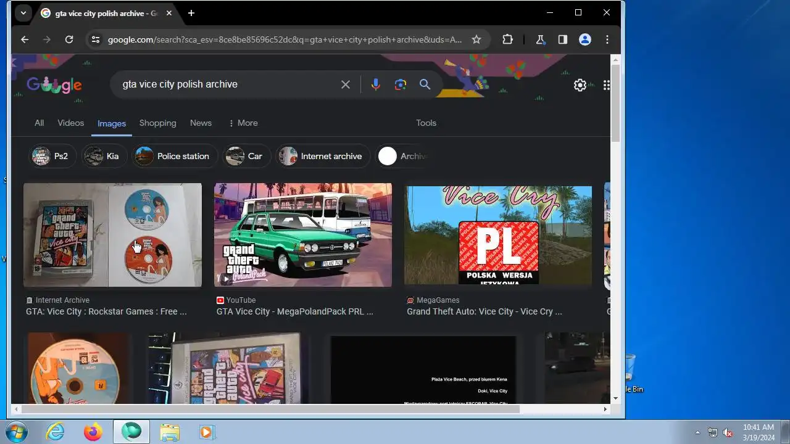Click the horizontal scroll right arrow
The width and height of the screenshot is (790, 444).
pos(605,409)
